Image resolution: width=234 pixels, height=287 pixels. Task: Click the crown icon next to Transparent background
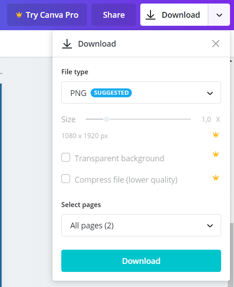(216, 154)
